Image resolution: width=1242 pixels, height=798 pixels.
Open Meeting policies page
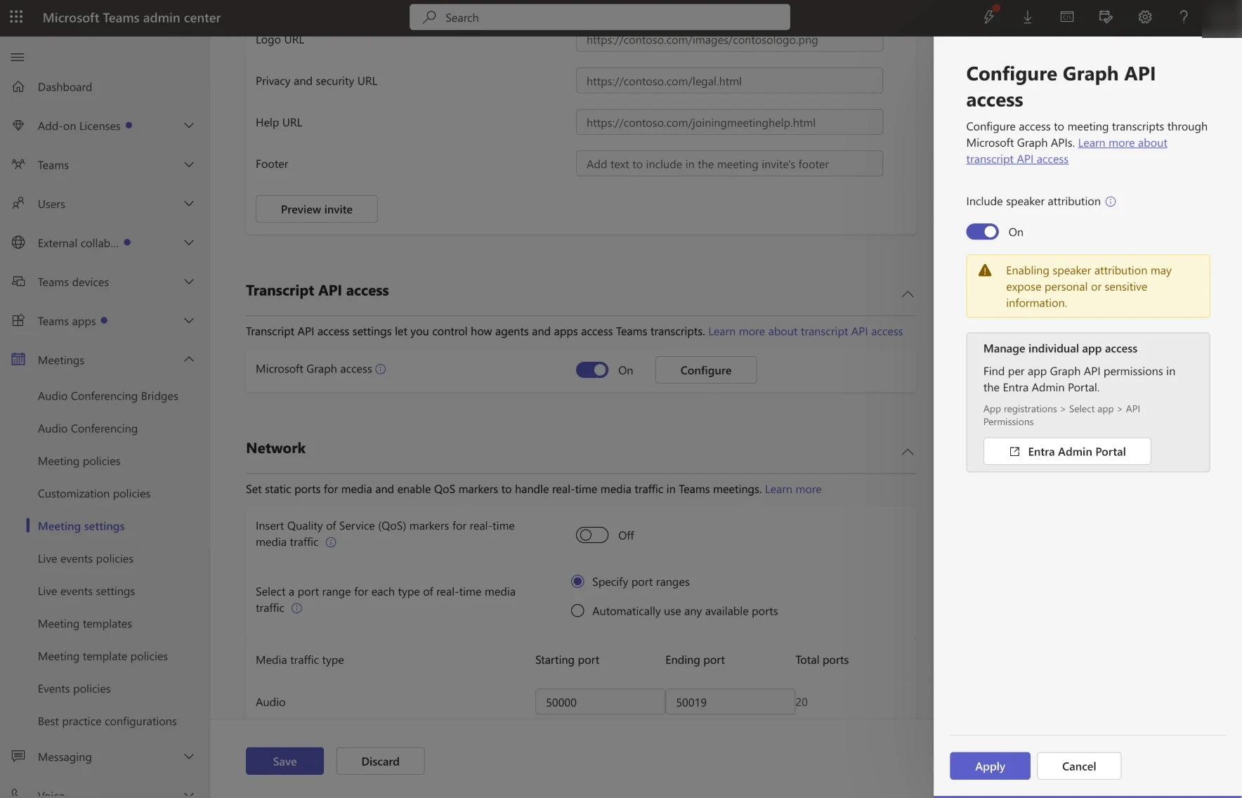pos(79,461)
